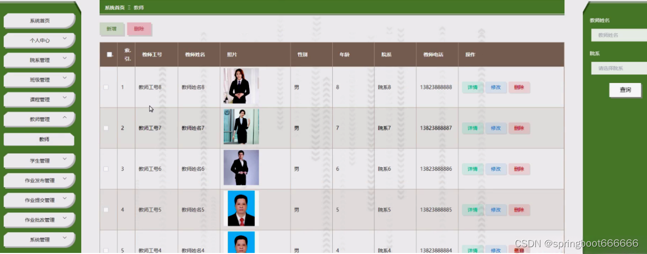Click 修改 for 教师工号8 row
Image resolution: width=647 pixels, height=254 pixels.
coord(496,87)
